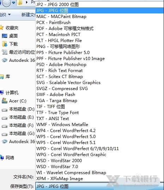Pick TIF - TIFF bitmap option
Image resolution: width=164 pixels, height=190 pixels.
pyautogui.click(x=99, y=107)
